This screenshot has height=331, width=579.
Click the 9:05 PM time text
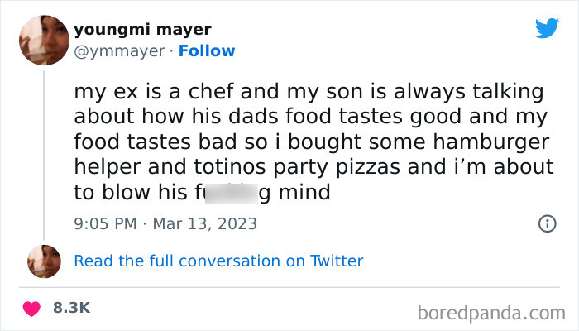[103, 223]
